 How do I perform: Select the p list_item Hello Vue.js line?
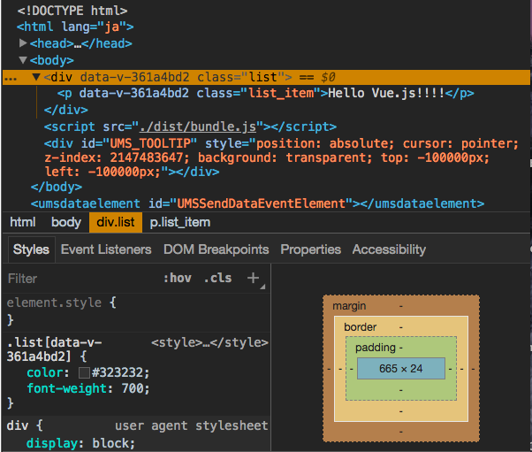point(265,93)
